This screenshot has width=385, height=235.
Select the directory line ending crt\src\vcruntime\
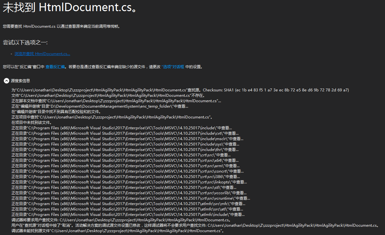click(x=131, y=198)
